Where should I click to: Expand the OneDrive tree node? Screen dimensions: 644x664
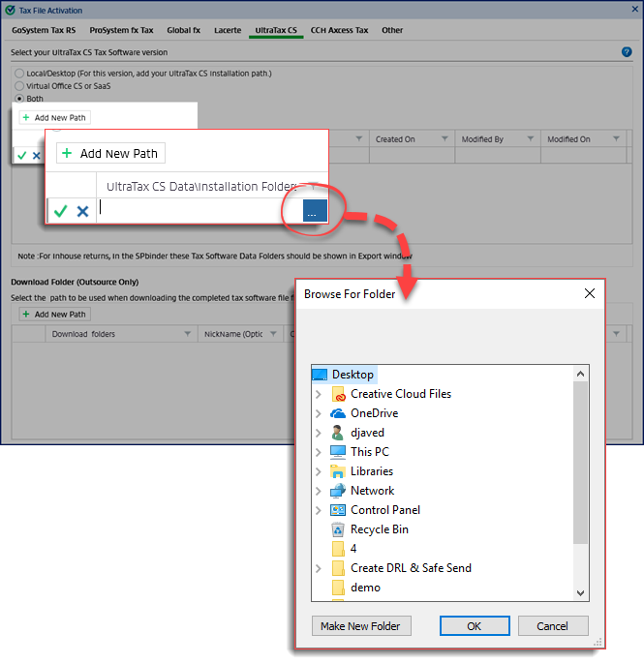click(x=319, y=413)
